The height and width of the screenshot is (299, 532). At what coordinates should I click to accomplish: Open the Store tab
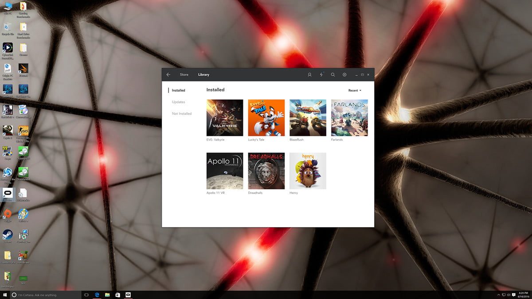coord(184,75)
